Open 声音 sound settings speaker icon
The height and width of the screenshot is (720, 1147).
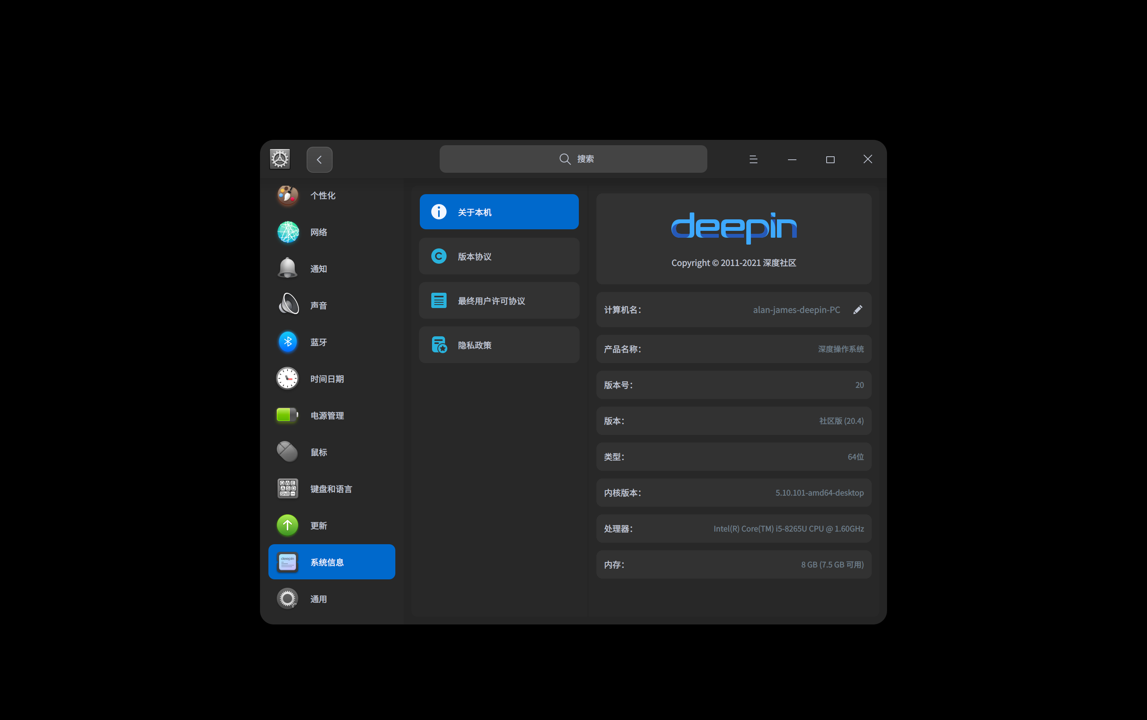[x=288, y=305]
